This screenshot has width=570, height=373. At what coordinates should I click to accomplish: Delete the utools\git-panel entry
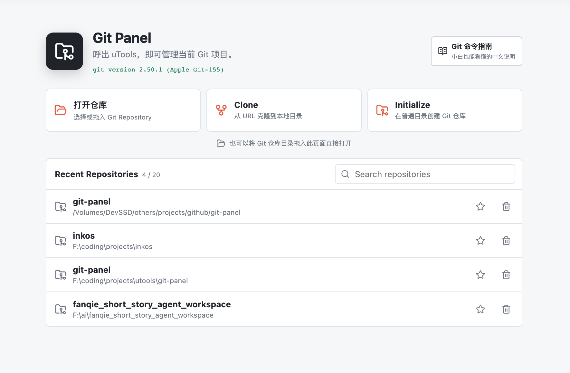coord(506,275)
